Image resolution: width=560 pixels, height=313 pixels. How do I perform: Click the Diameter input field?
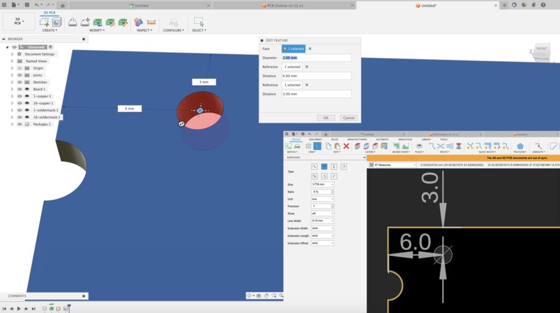pos(316,58)
